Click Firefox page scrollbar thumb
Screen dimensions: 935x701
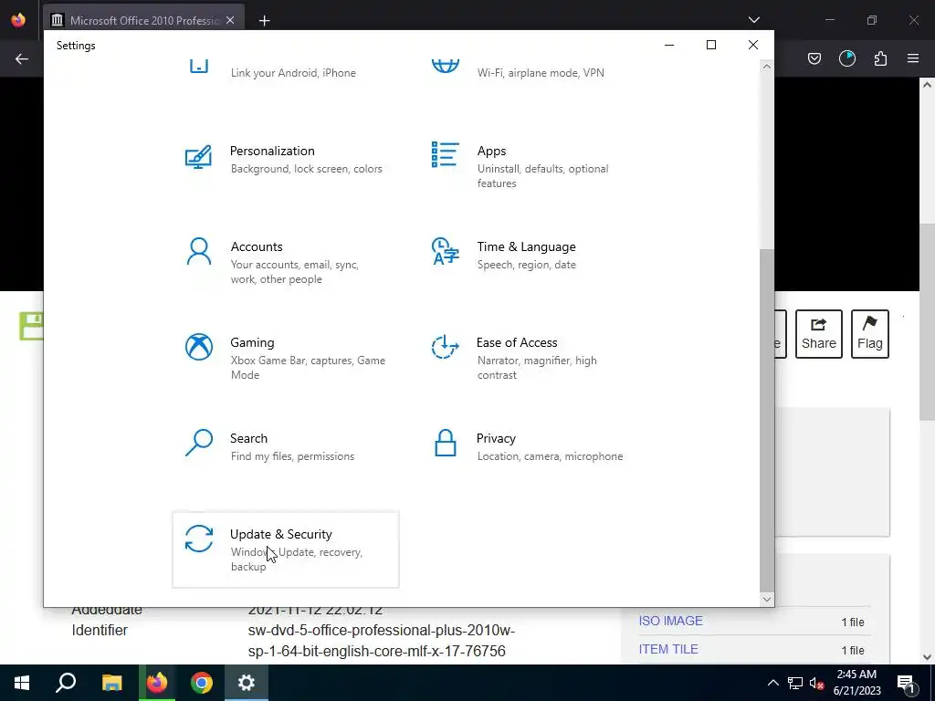pos(928,322)
